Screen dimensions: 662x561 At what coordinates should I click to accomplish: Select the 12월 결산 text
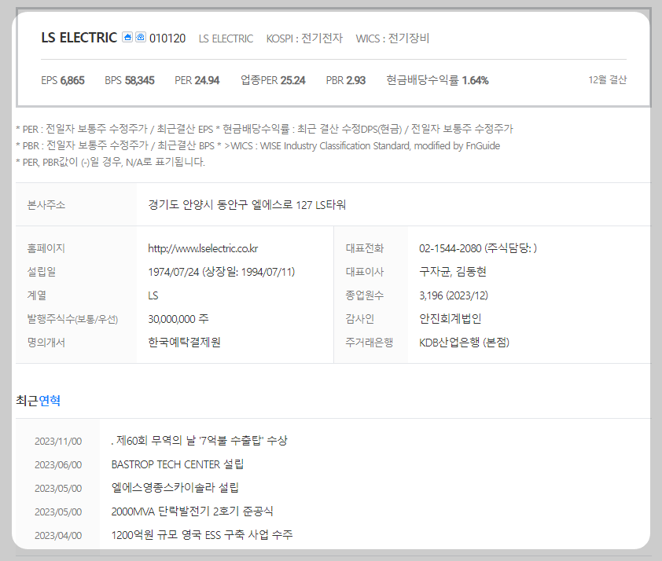click(x=608, y=79)
